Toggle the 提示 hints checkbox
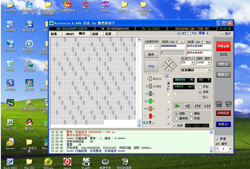The height and width of the screenshot is (169, 250). click(x=222, y=34)
